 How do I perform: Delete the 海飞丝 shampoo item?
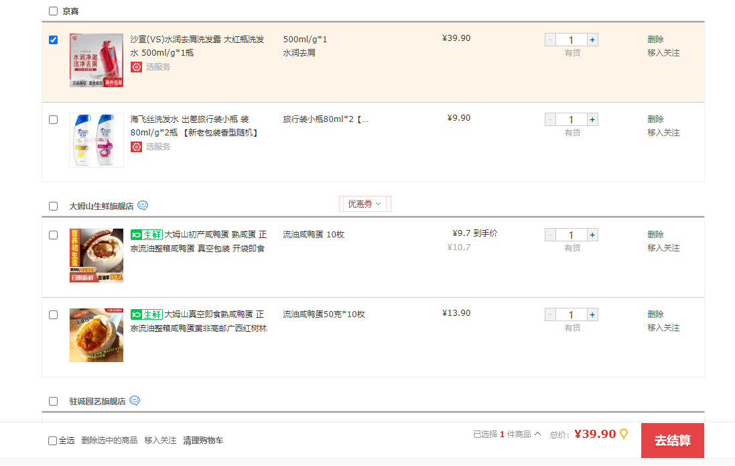[655, 119]
